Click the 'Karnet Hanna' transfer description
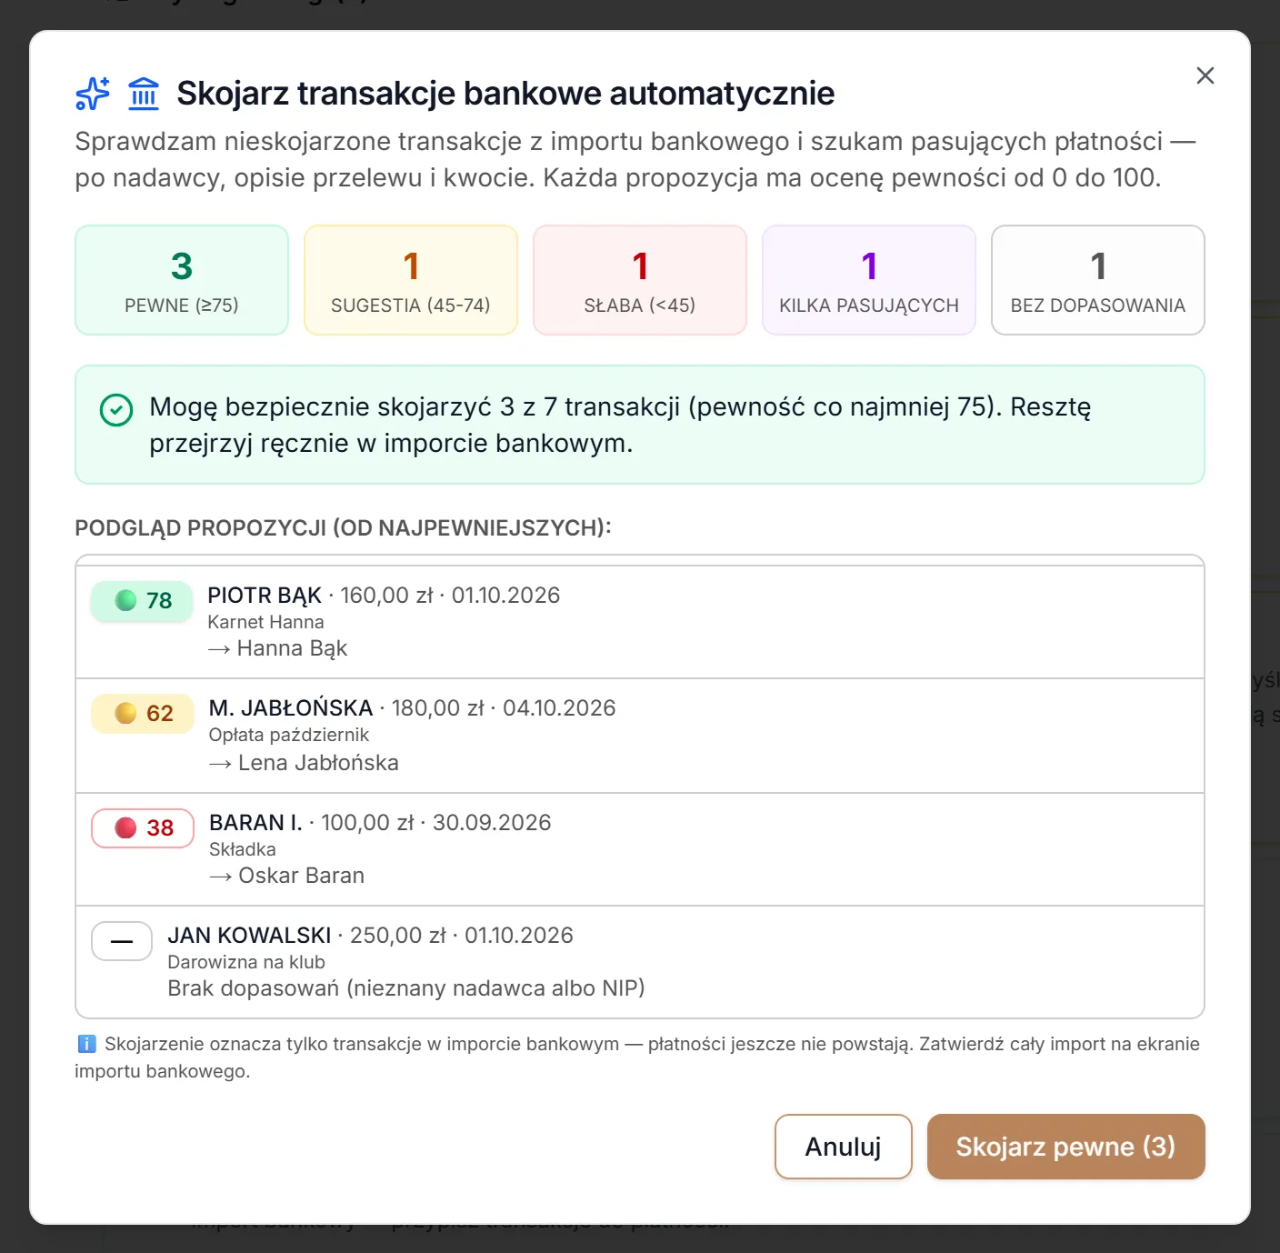The image size is (1280, 1253). (265, 622)
